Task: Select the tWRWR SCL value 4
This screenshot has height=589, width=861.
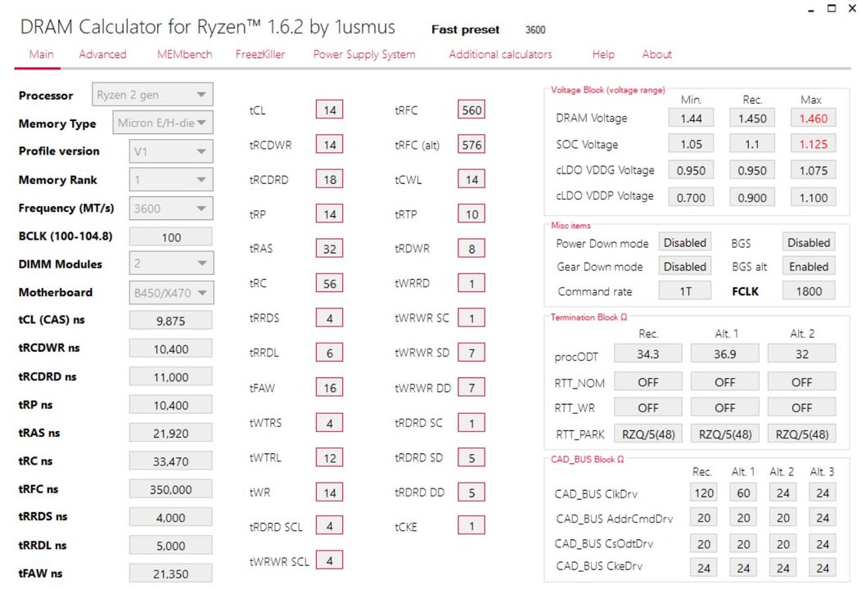Action: coord(330,560)
